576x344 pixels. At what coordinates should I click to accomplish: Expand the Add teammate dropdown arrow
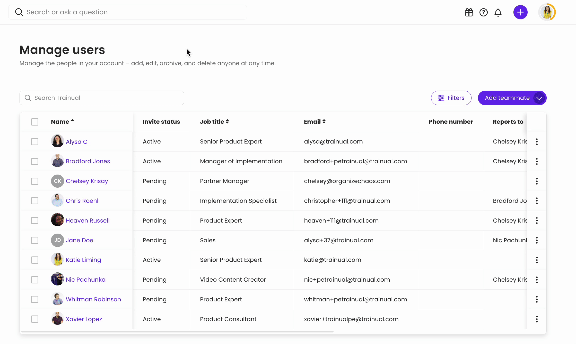tap(539, 98)
